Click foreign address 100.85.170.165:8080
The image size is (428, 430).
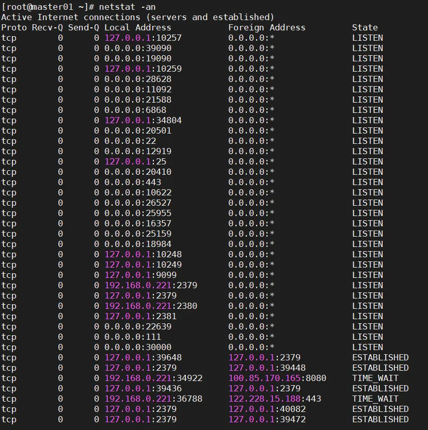(x=277, y=378)
